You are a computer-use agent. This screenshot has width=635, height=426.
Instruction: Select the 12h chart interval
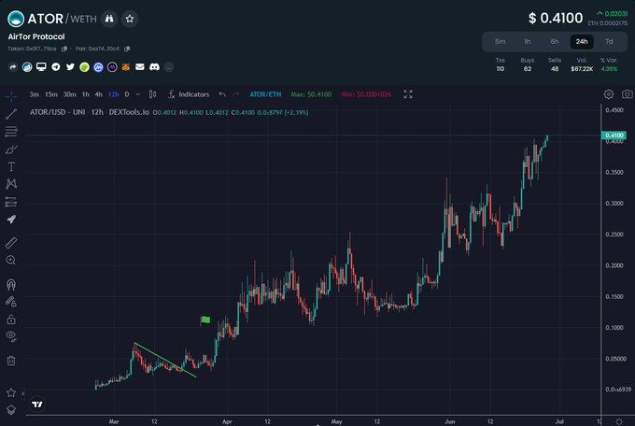(113, 94)
